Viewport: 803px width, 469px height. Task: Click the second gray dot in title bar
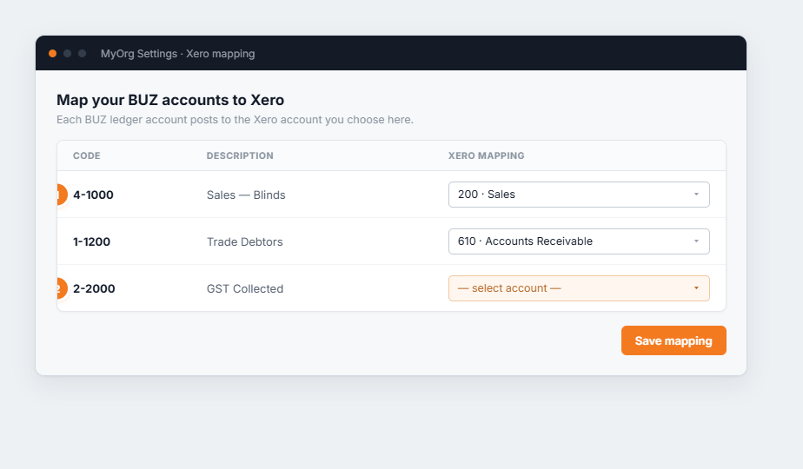coord(67,53)
